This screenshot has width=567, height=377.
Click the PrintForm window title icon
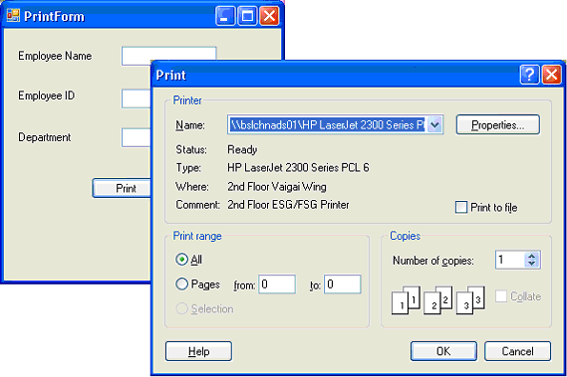coord(13,16)
